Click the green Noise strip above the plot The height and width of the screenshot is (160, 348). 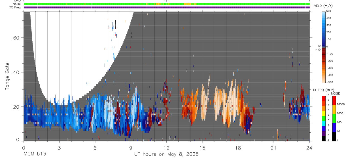[167, 4]
